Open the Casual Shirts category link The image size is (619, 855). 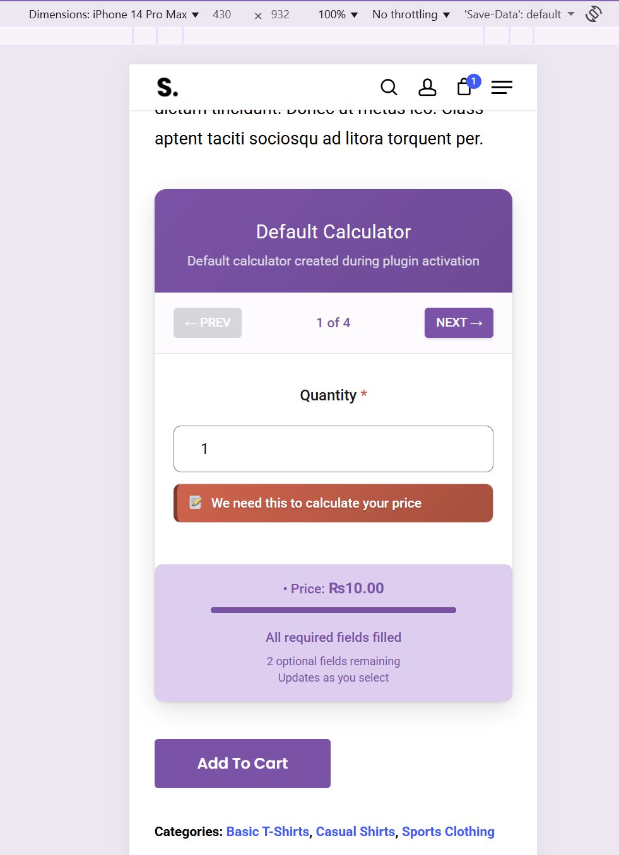355,832
